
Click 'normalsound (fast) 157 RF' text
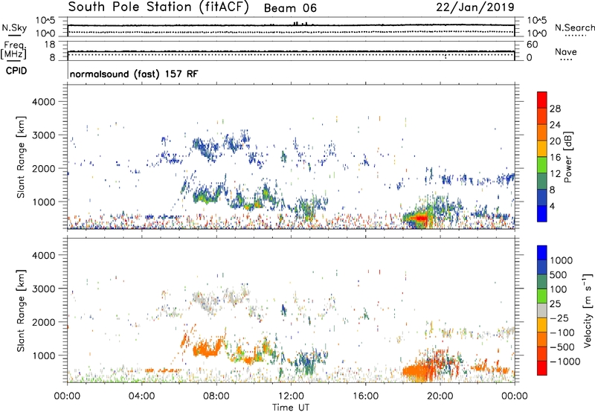pos(134,74)
